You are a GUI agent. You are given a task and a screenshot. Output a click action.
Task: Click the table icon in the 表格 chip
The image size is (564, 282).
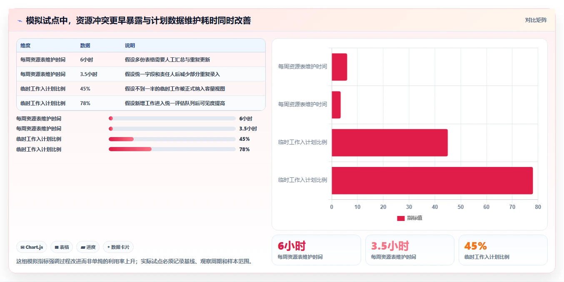[x=57, y=247]
